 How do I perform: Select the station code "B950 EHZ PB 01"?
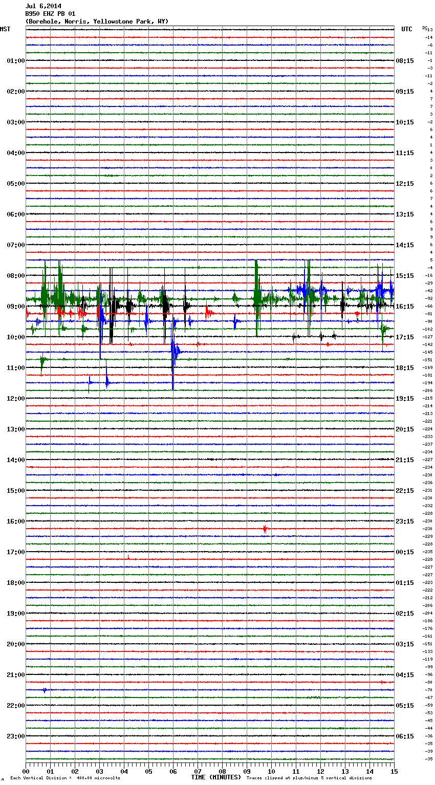pyautogui.click(x=50, y=14)
